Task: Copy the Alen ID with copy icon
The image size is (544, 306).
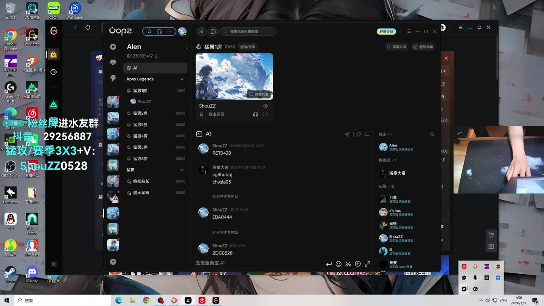Action: pos(157,56)
